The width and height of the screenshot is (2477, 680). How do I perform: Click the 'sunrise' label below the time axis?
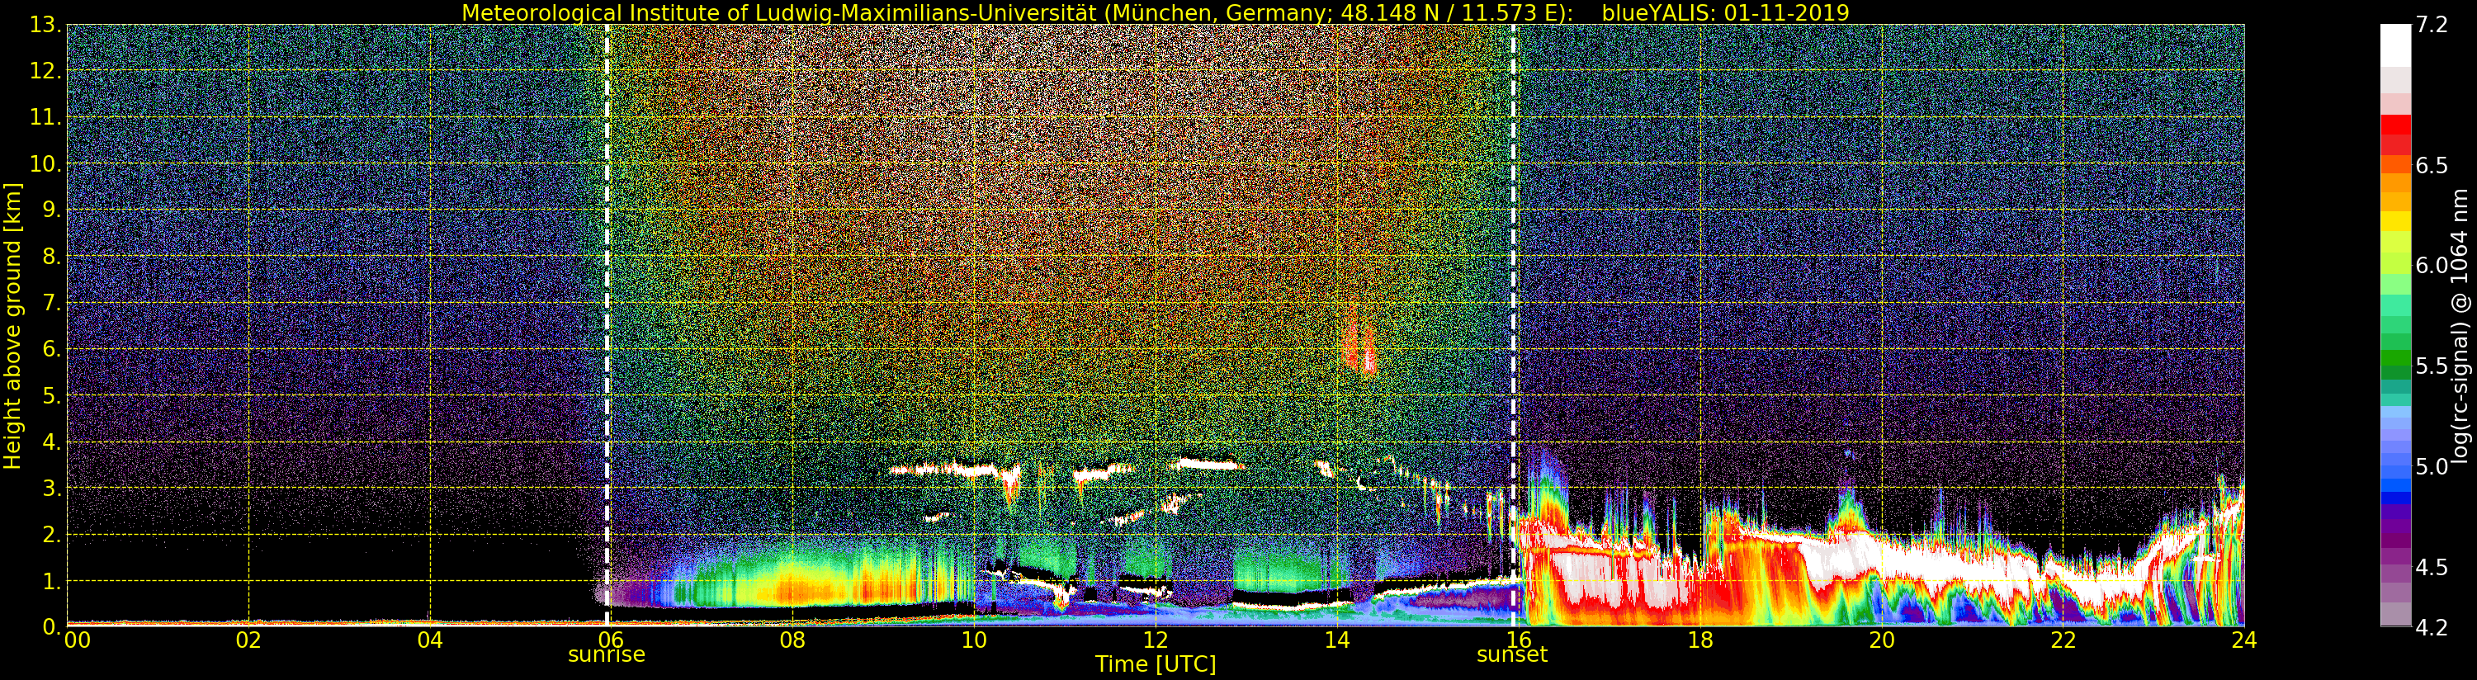(607, 655)
